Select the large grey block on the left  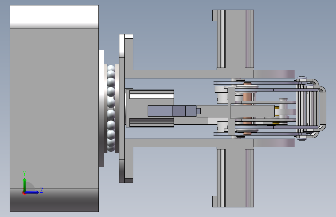54,108
